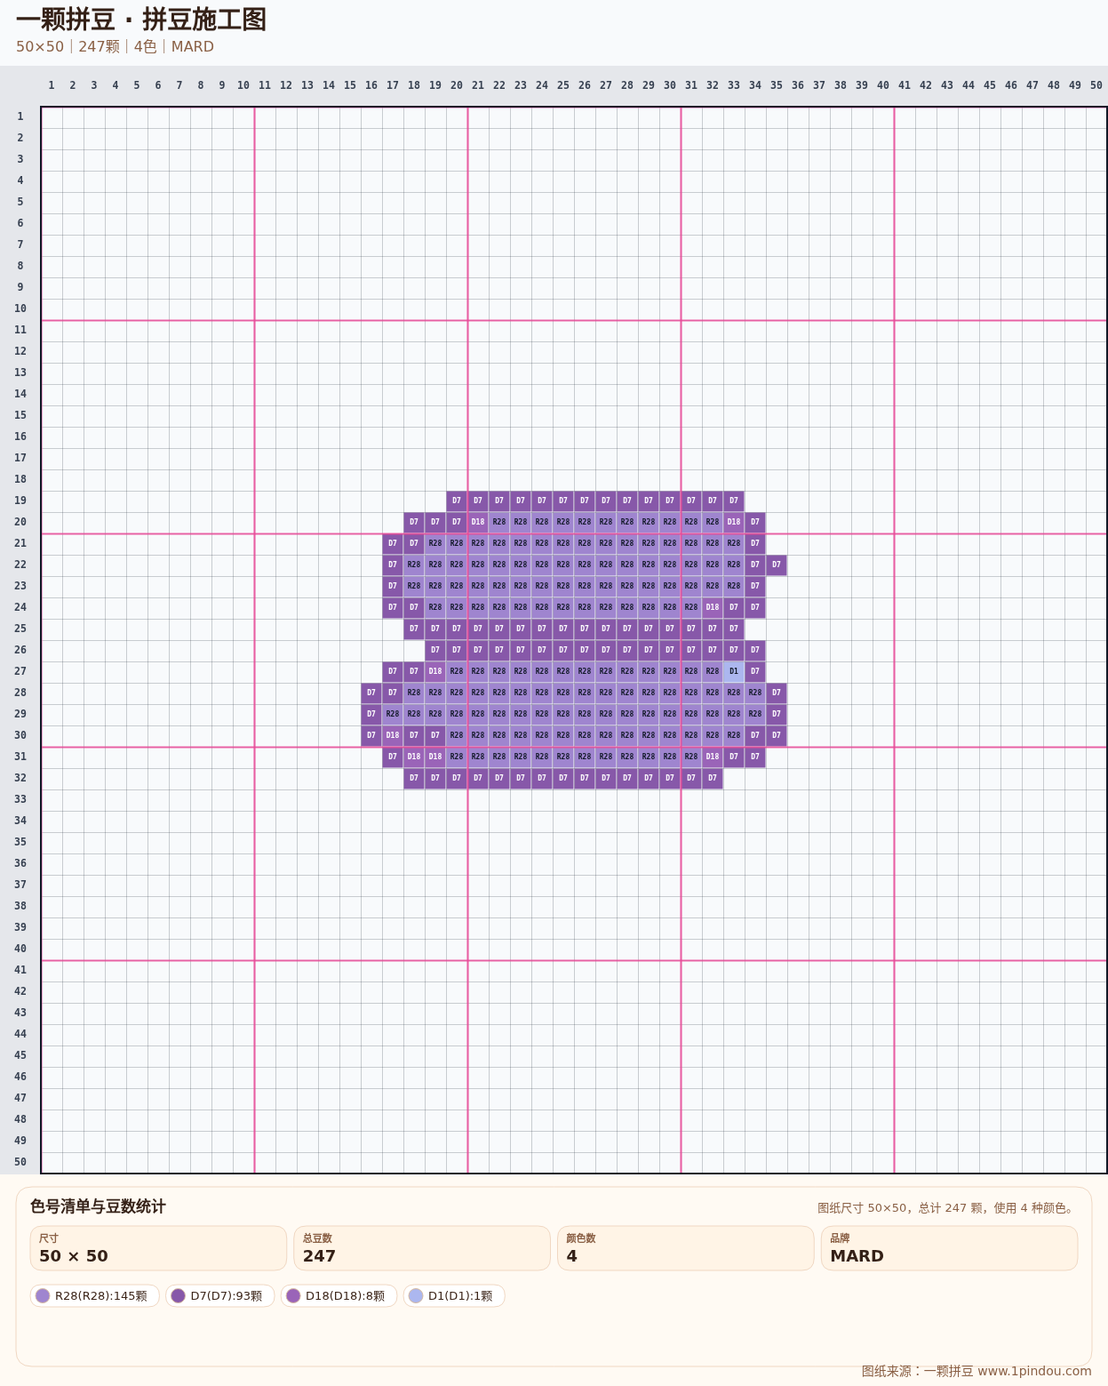Click the D7 bead in row 19, column 20
Screen dimensions: 1108x1386
tap(457, 501)
